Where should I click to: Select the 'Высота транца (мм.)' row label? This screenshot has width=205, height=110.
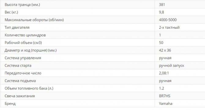(x=22, y=5)
